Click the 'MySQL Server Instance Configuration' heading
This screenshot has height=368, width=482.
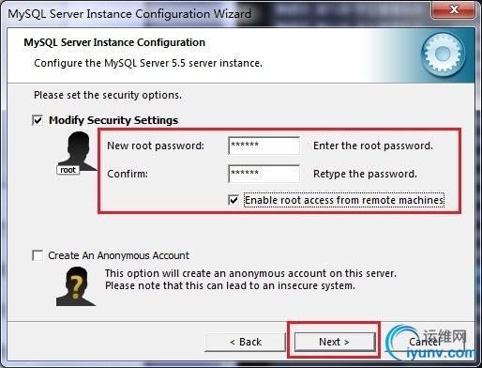click(114, 42)
